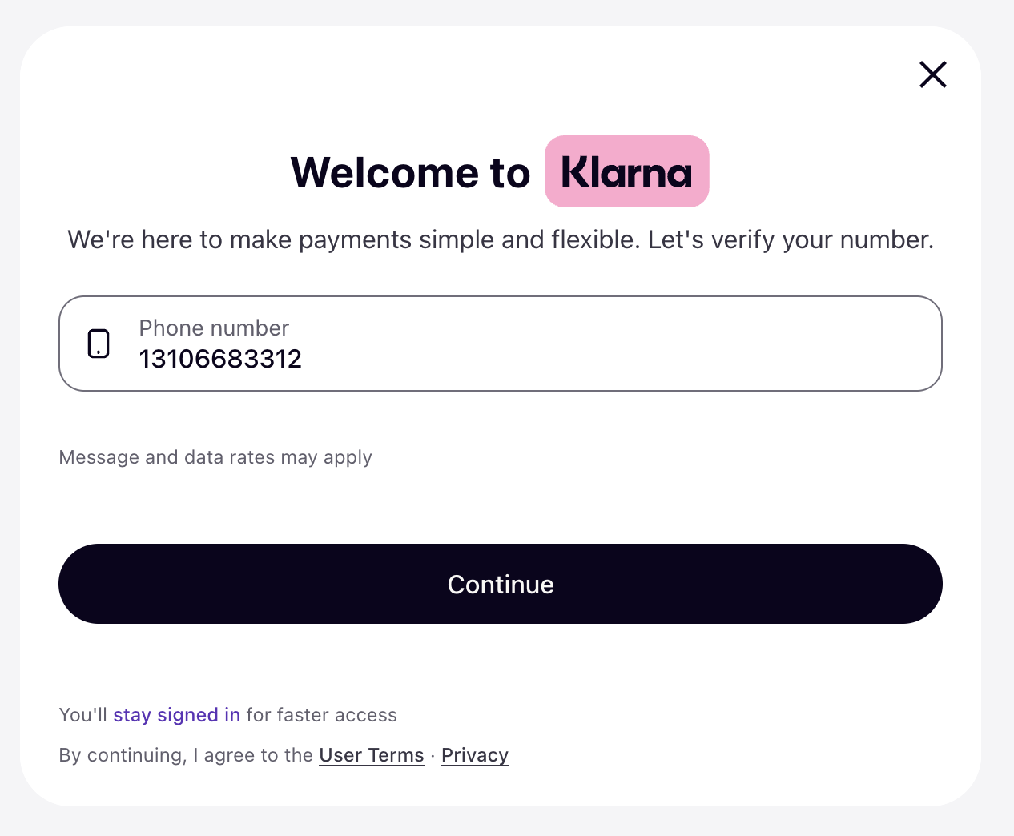1014x836 pixels.
Task: Click the "Phone number" field label
Action: pos(214,328)
